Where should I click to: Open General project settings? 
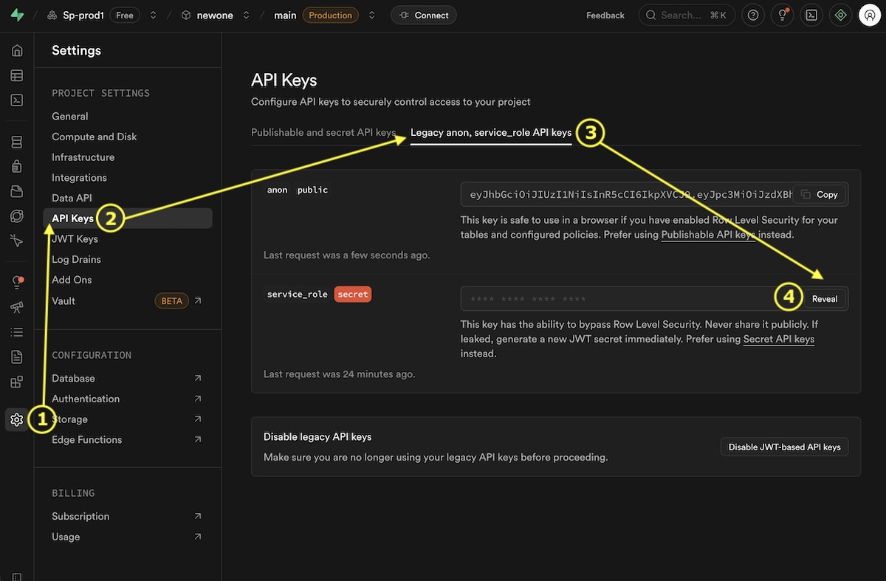70,117
